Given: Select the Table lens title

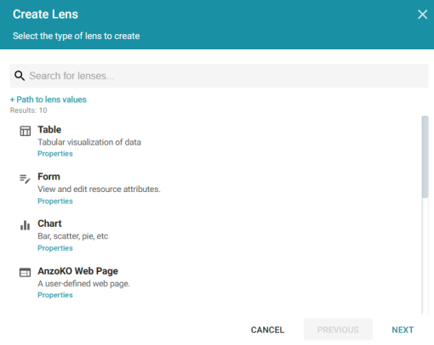Looking at the screenshot, I should pos(49,129).
